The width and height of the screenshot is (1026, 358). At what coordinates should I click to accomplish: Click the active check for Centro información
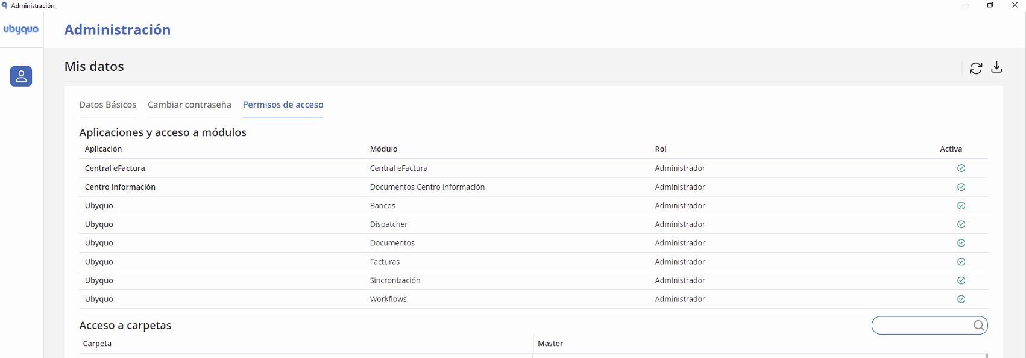[x=961, y=187]
